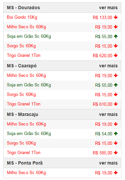
Task: Click down arrow next to Caarapó Trigo R$ 610,00
Action: 116,104
